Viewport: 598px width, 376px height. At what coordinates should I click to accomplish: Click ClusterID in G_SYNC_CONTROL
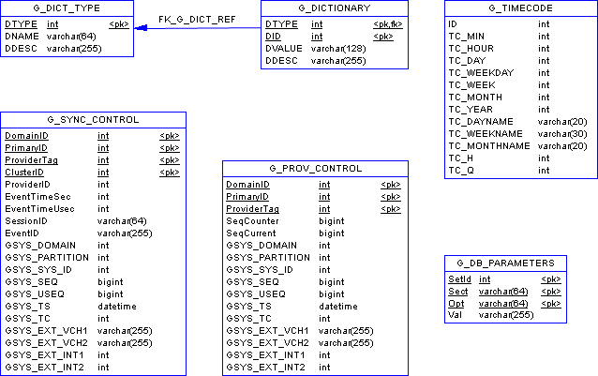(x=24, y=173)
